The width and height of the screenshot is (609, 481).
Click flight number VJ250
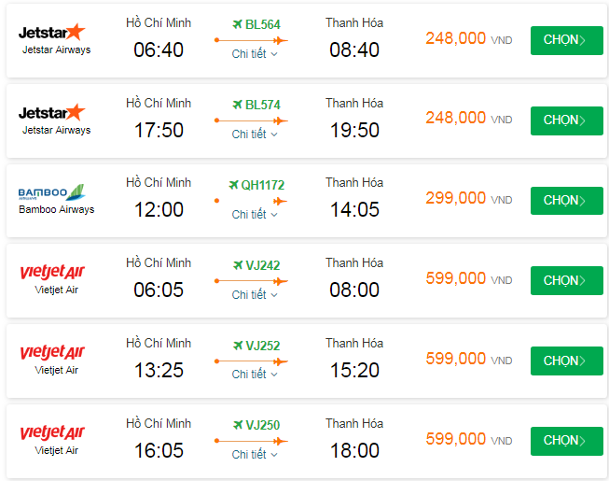(x=262, y=426)
